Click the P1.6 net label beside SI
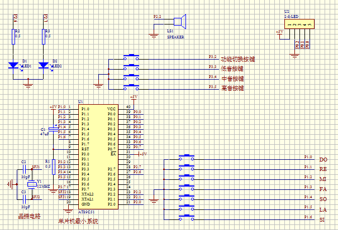The width and height of the screenshot is (338, 230). pos(308,217)
